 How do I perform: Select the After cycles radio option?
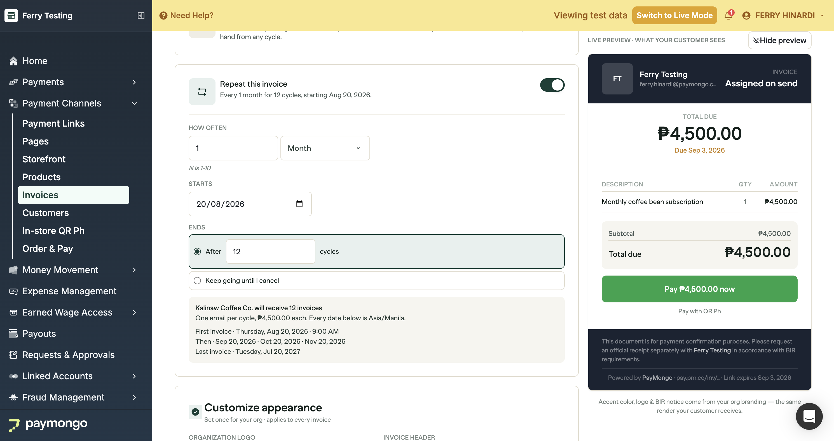[197, 252]
